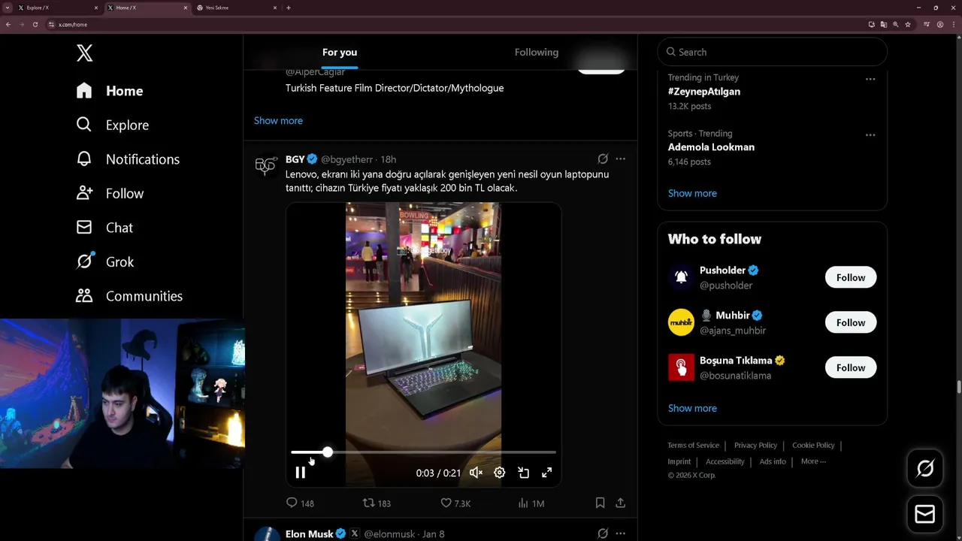Like BGY post with 7.3K likes
This screenshot has width=962, height=541.
pos(455,503)
